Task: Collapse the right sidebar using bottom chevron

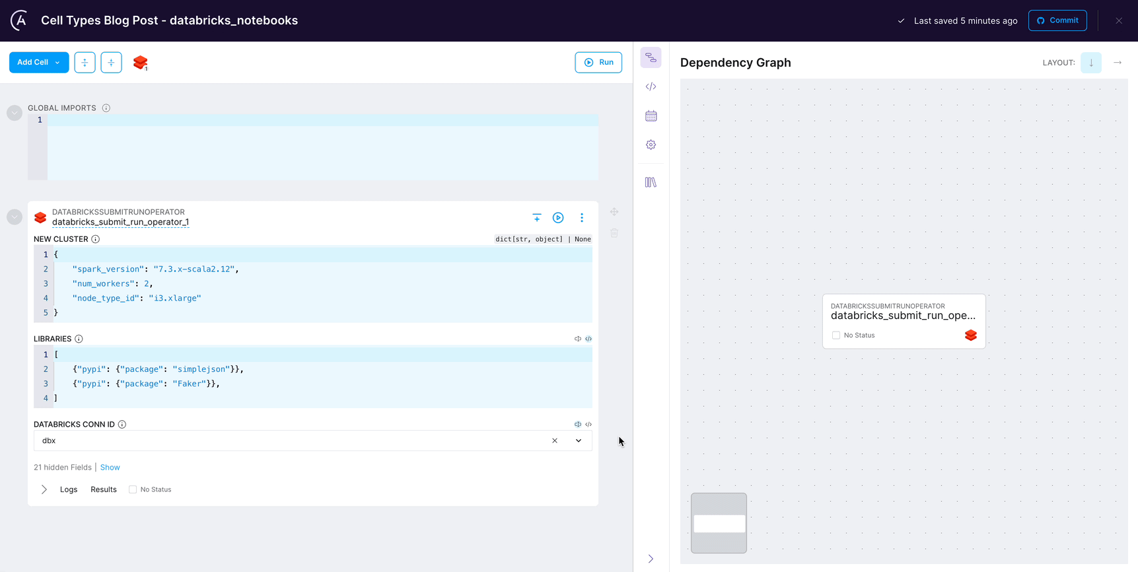Action: click(651, 559)
